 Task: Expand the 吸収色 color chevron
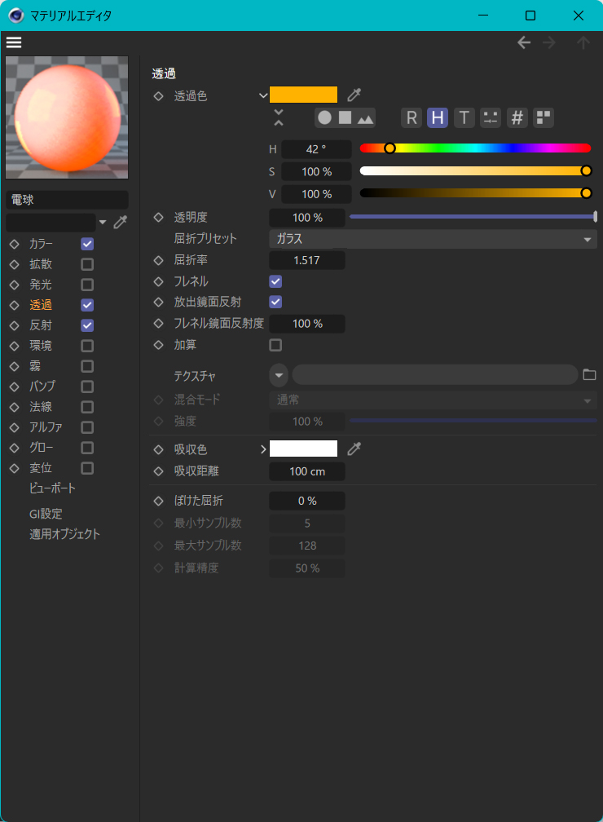coord(263,449)
